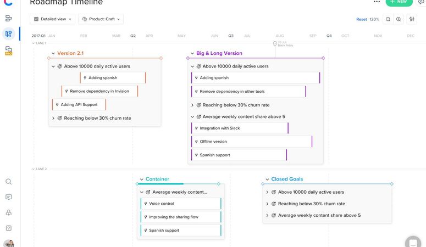Viewport: 426px width, 247px height.
Task: Click the zoom in magnifier icon
Action: click(399, 19)
